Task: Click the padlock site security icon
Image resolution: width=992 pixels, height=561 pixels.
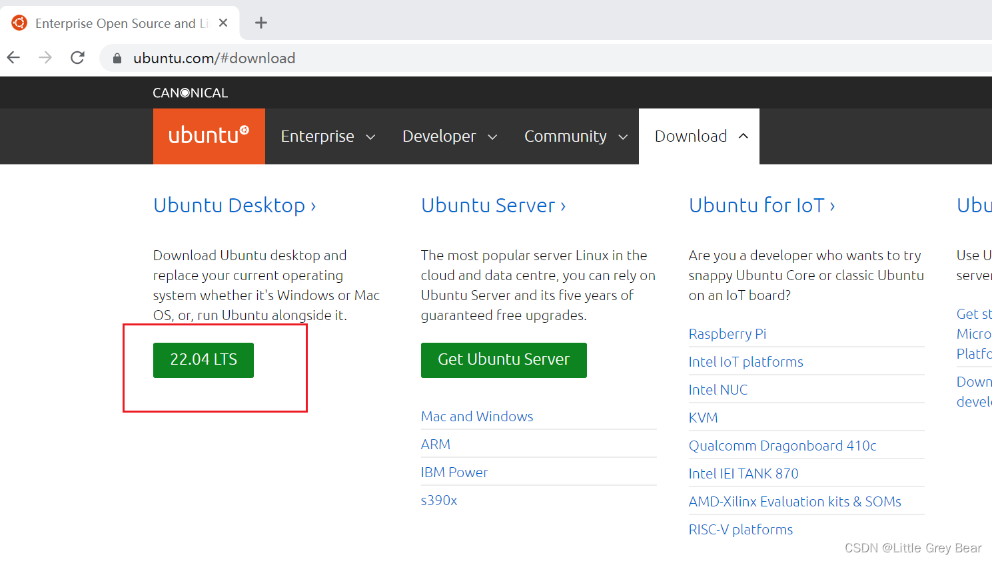Action: point(117,59)
